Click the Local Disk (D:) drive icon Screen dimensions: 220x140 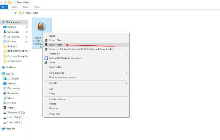pyautogui.click(x=5, y=118)
